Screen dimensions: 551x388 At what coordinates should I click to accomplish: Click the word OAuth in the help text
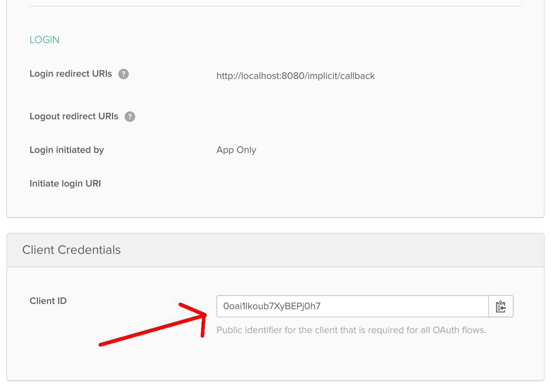446,330
